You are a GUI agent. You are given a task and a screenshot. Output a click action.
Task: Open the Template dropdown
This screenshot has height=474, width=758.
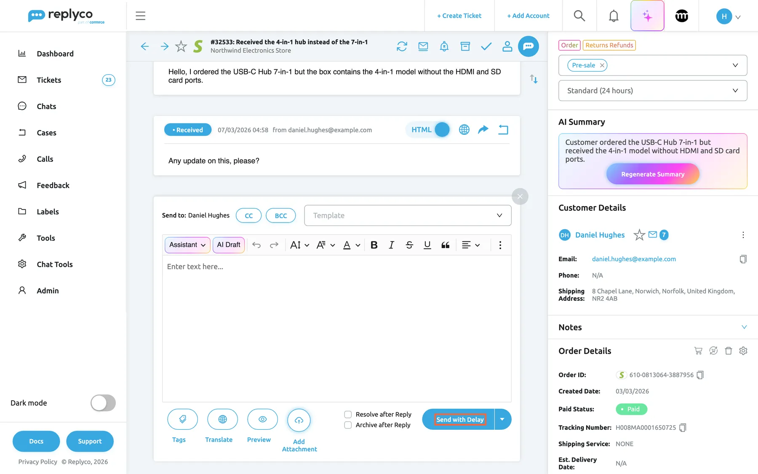pyautogui.click(x=408, y=215)
